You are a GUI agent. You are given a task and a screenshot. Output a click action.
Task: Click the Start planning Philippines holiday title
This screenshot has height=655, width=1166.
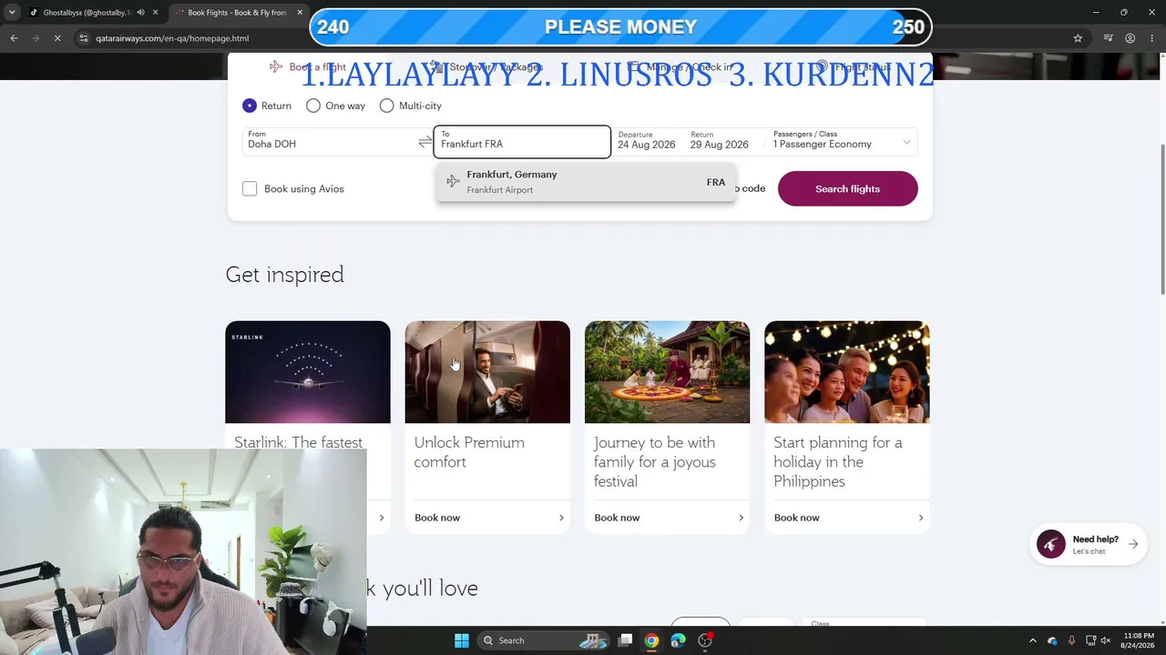click(838, 462)
